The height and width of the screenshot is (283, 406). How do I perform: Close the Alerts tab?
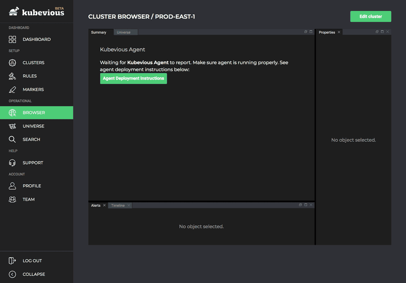point(105,205)
